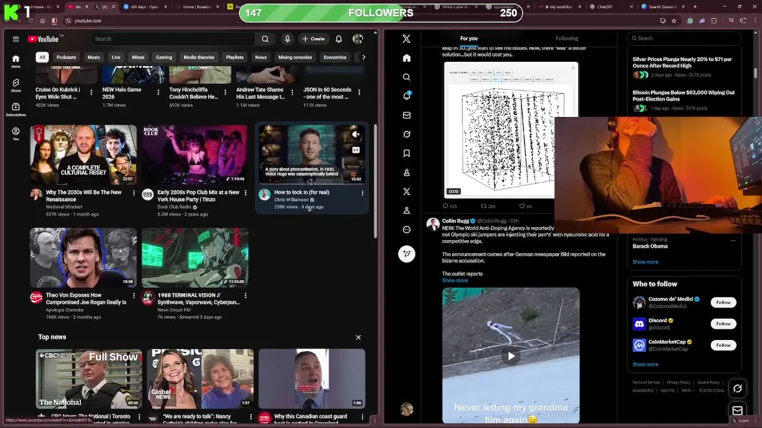Expand Show more on Collin Rugg post
Viewport: 762px width, 428px height.
click(x=455, y=281)
